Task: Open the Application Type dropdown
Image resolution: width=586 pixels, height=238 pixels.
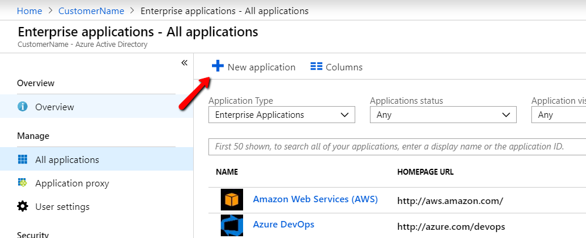Action: point(282,115)
